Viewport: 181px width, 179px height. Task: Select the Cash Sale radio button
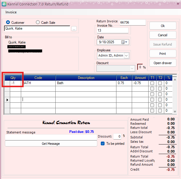(38, 22)
